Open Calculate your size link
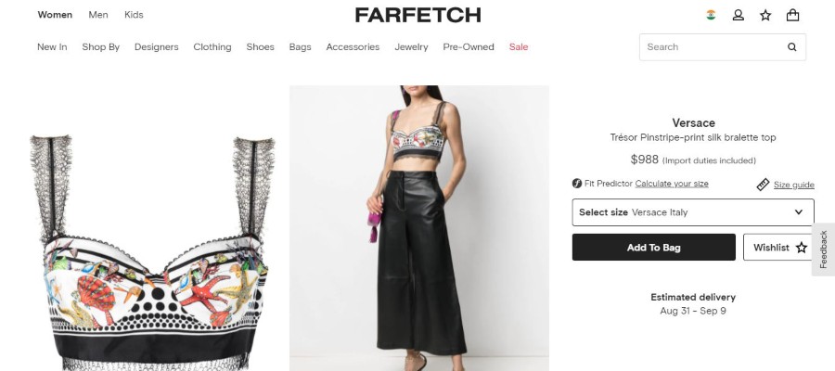835x371 pixels. tap(672, 184)
